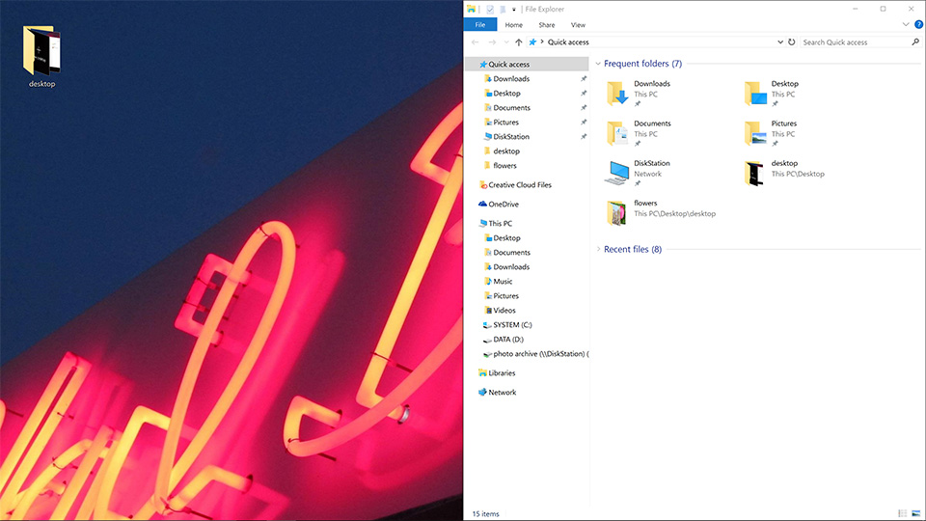Click the Forward arrow button
The image size is (926, 521).
coord(492,41)
